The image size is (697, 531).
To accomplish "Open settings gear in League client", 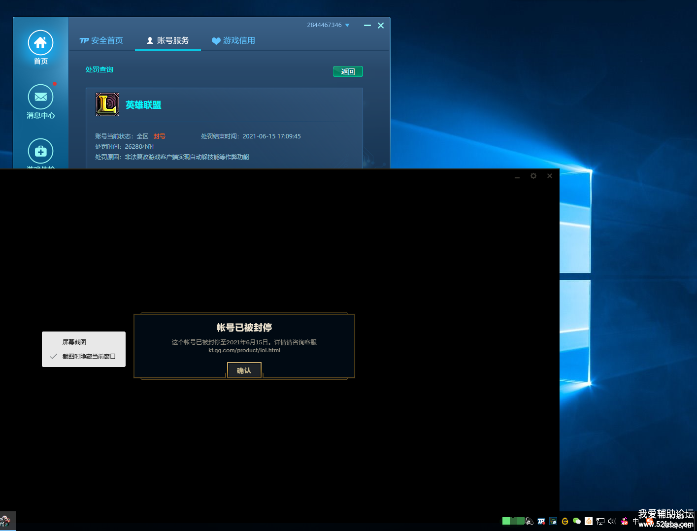I will point(533,176).
